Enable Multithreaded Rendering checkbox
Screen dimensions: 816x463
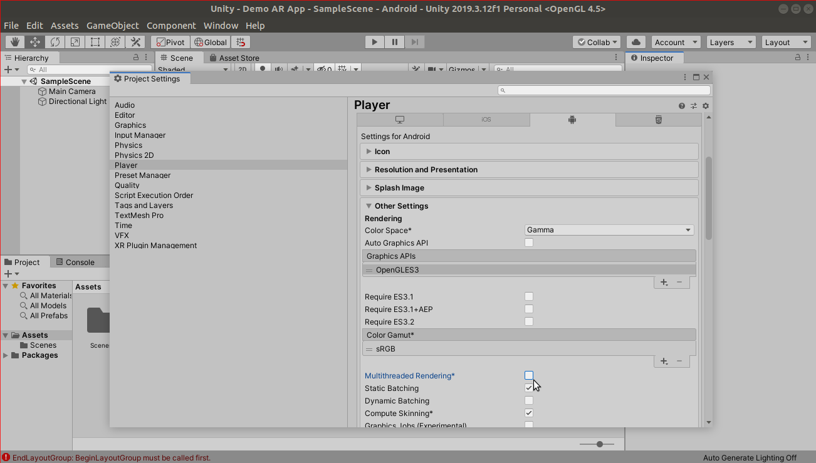point(529,375)
